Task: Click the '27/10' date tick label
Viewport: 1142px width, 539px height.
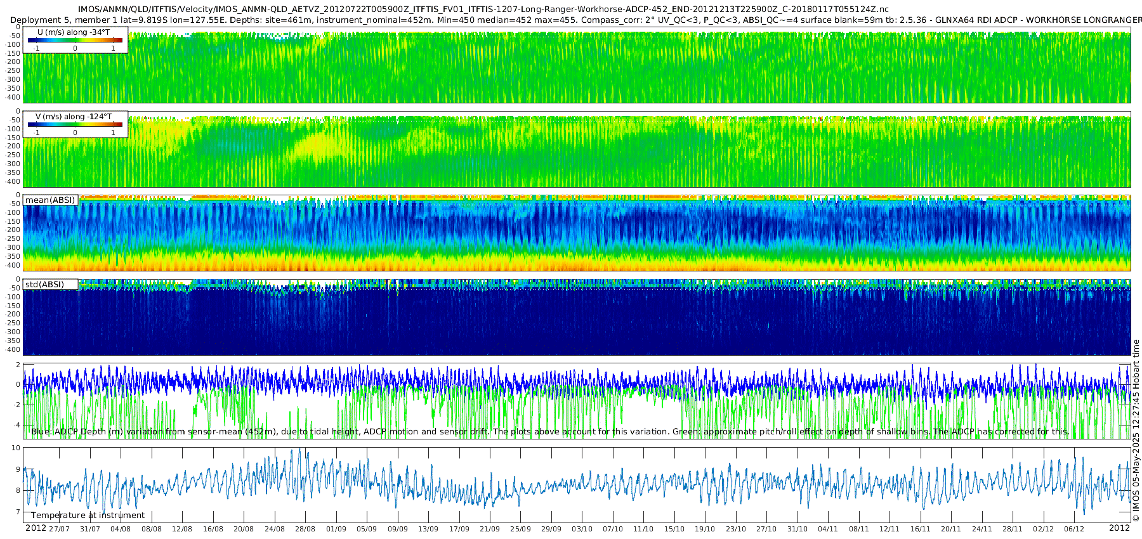Action: click(x=766, y=529)
